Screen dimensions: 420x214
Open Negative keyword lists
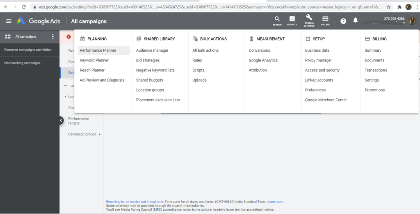click(155, 70)
